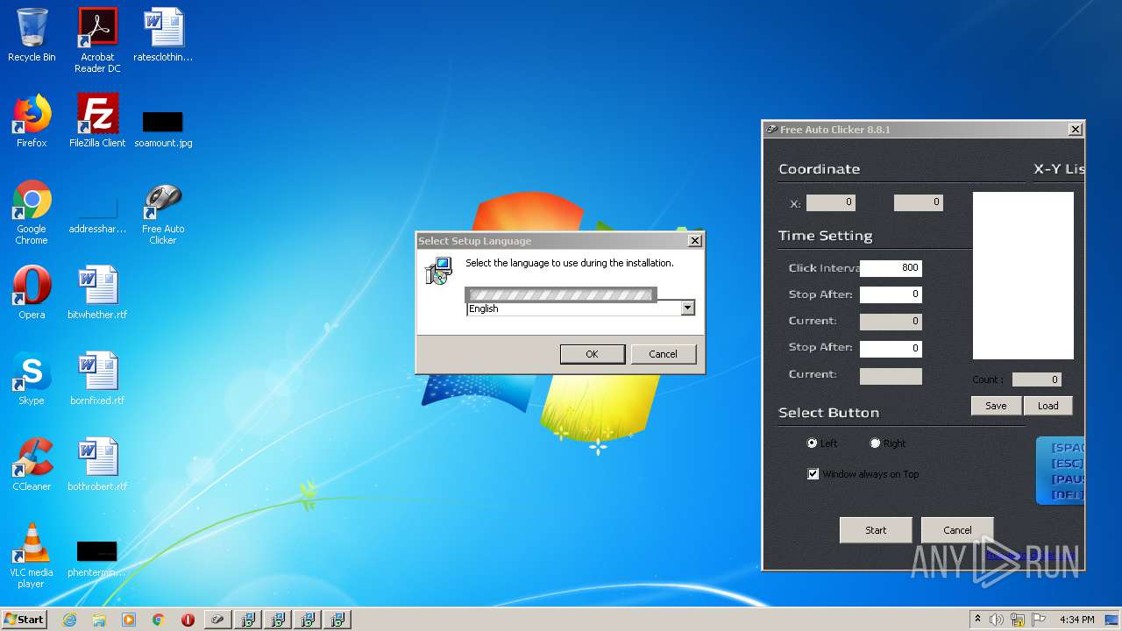Open Windows Explorer folder taskbar icon
The image size is (1122, 631).
click(99, 620)
